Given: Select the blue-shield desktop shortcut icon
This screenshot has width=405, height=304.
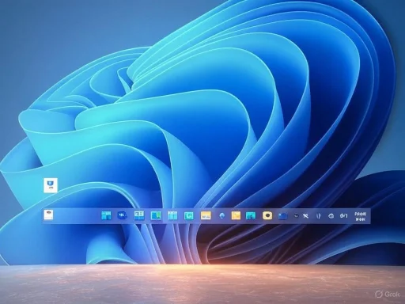Looking at the screenshot, I should [x=51, y=185].
